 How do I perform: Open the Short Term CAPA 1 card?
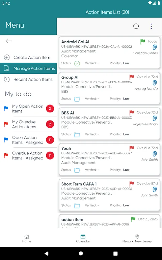(x=109, y=195)
